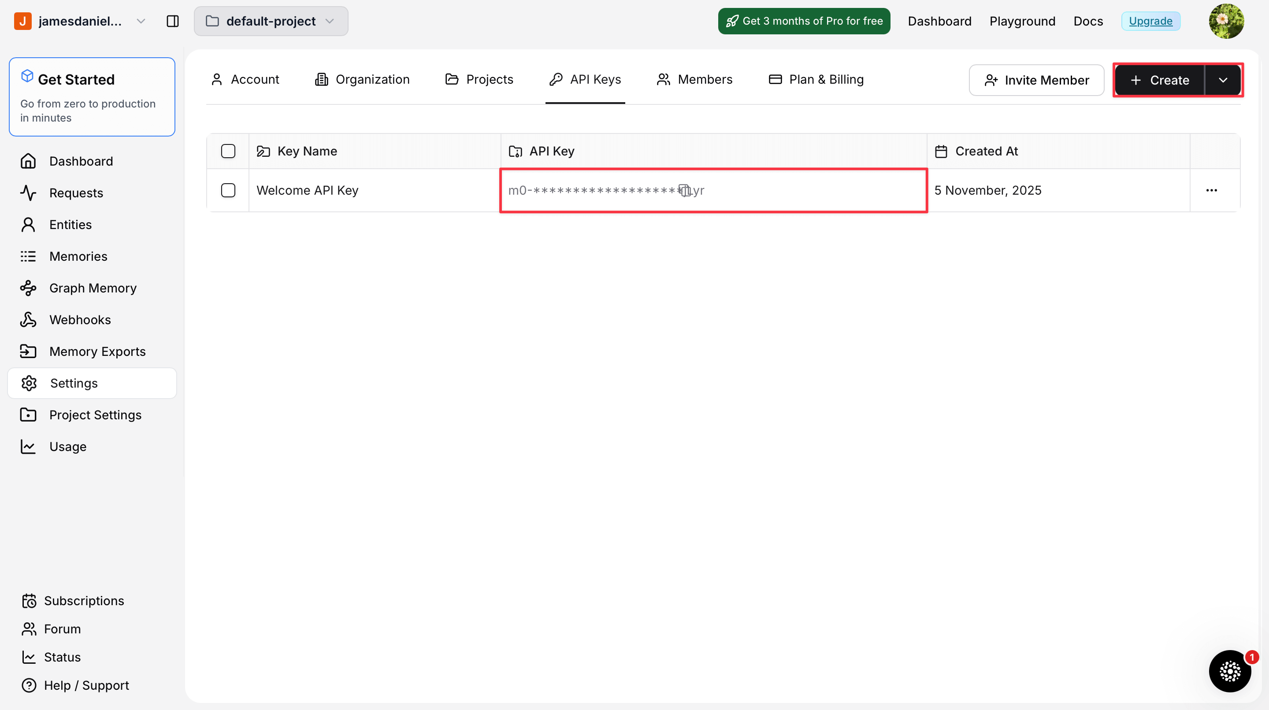Check the Welcome API Key row checkbox
The width and height of the screenshot is (1269, 710).
coord(228,191)
